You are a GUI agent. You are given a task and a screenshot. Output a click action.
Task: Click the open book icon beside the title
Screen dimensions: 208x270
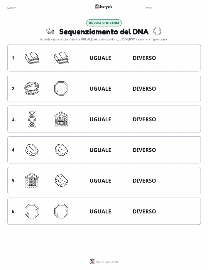(50, 31)
